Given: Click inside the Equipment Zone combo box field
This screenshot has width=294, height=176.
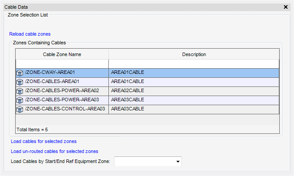Looking at the screenshot, I should pos(144,161).
